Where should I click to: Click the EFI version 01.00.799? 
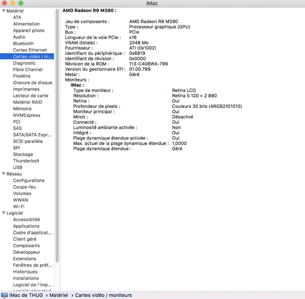click(140, 69)
